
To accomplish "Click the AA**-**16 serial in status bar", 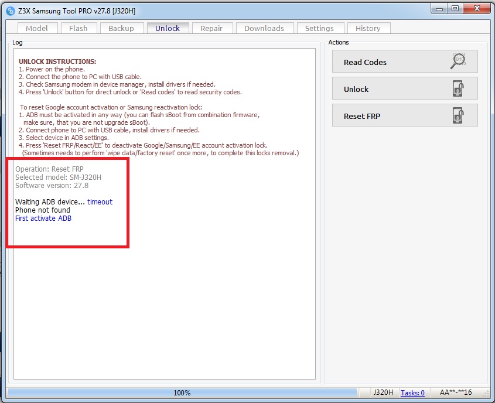I will [x=456, y=392].
